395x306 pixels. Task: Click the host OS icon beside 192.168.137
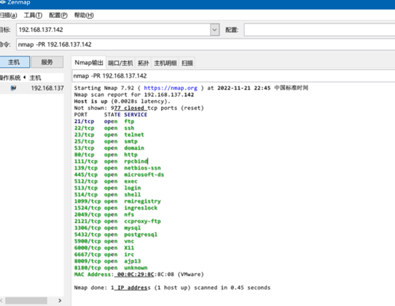(14, 88)
